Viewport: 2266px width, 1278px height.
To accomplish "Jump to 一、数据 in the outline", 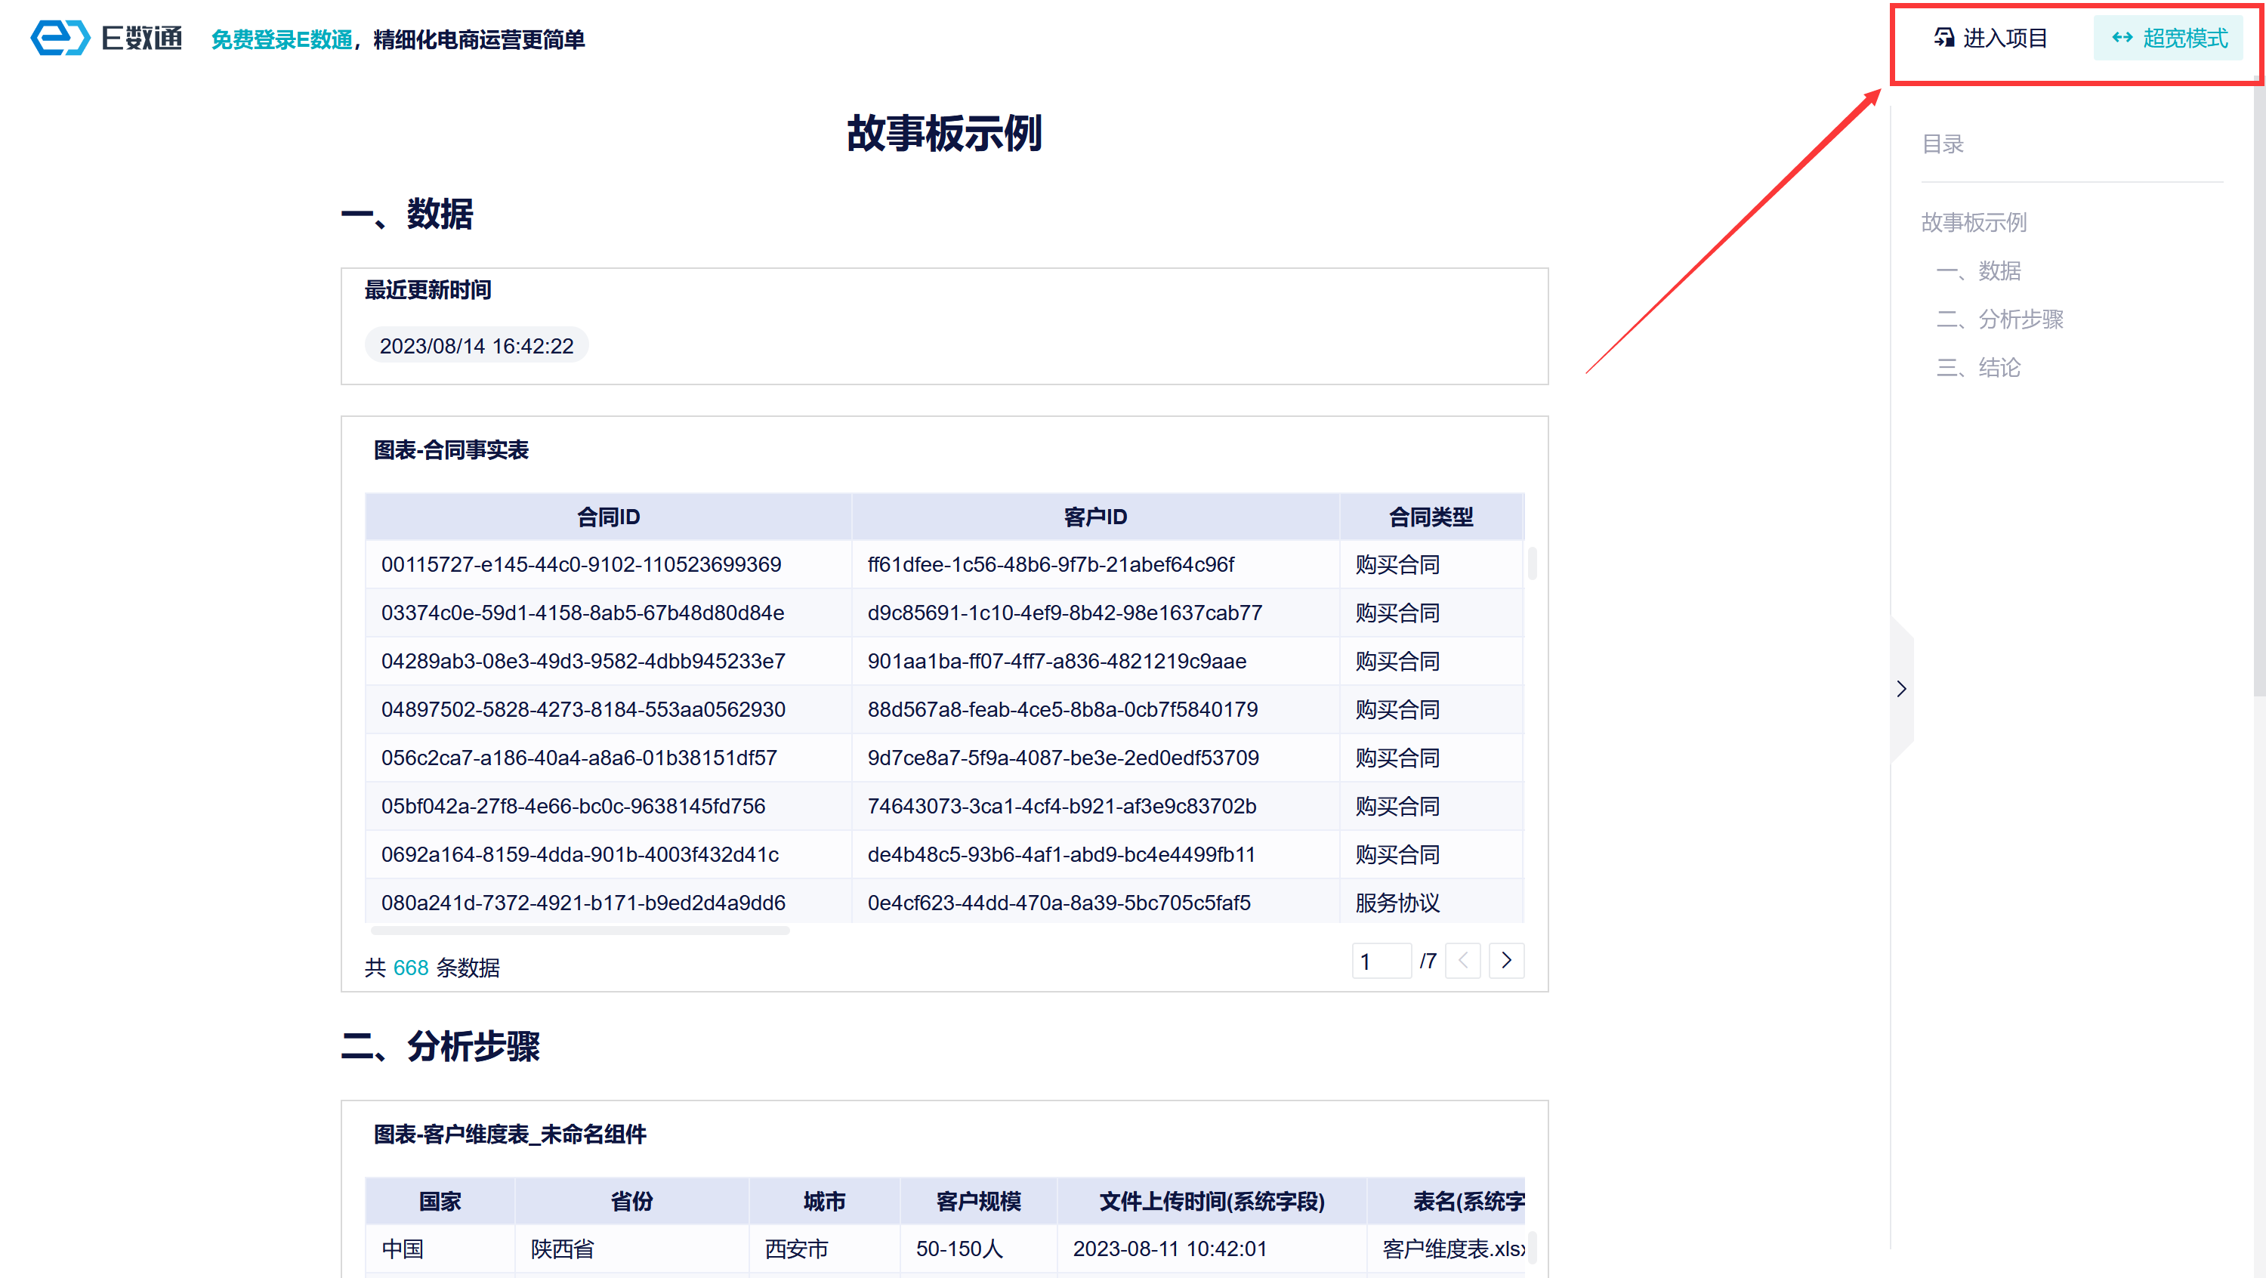I will tap(1978, 271).
